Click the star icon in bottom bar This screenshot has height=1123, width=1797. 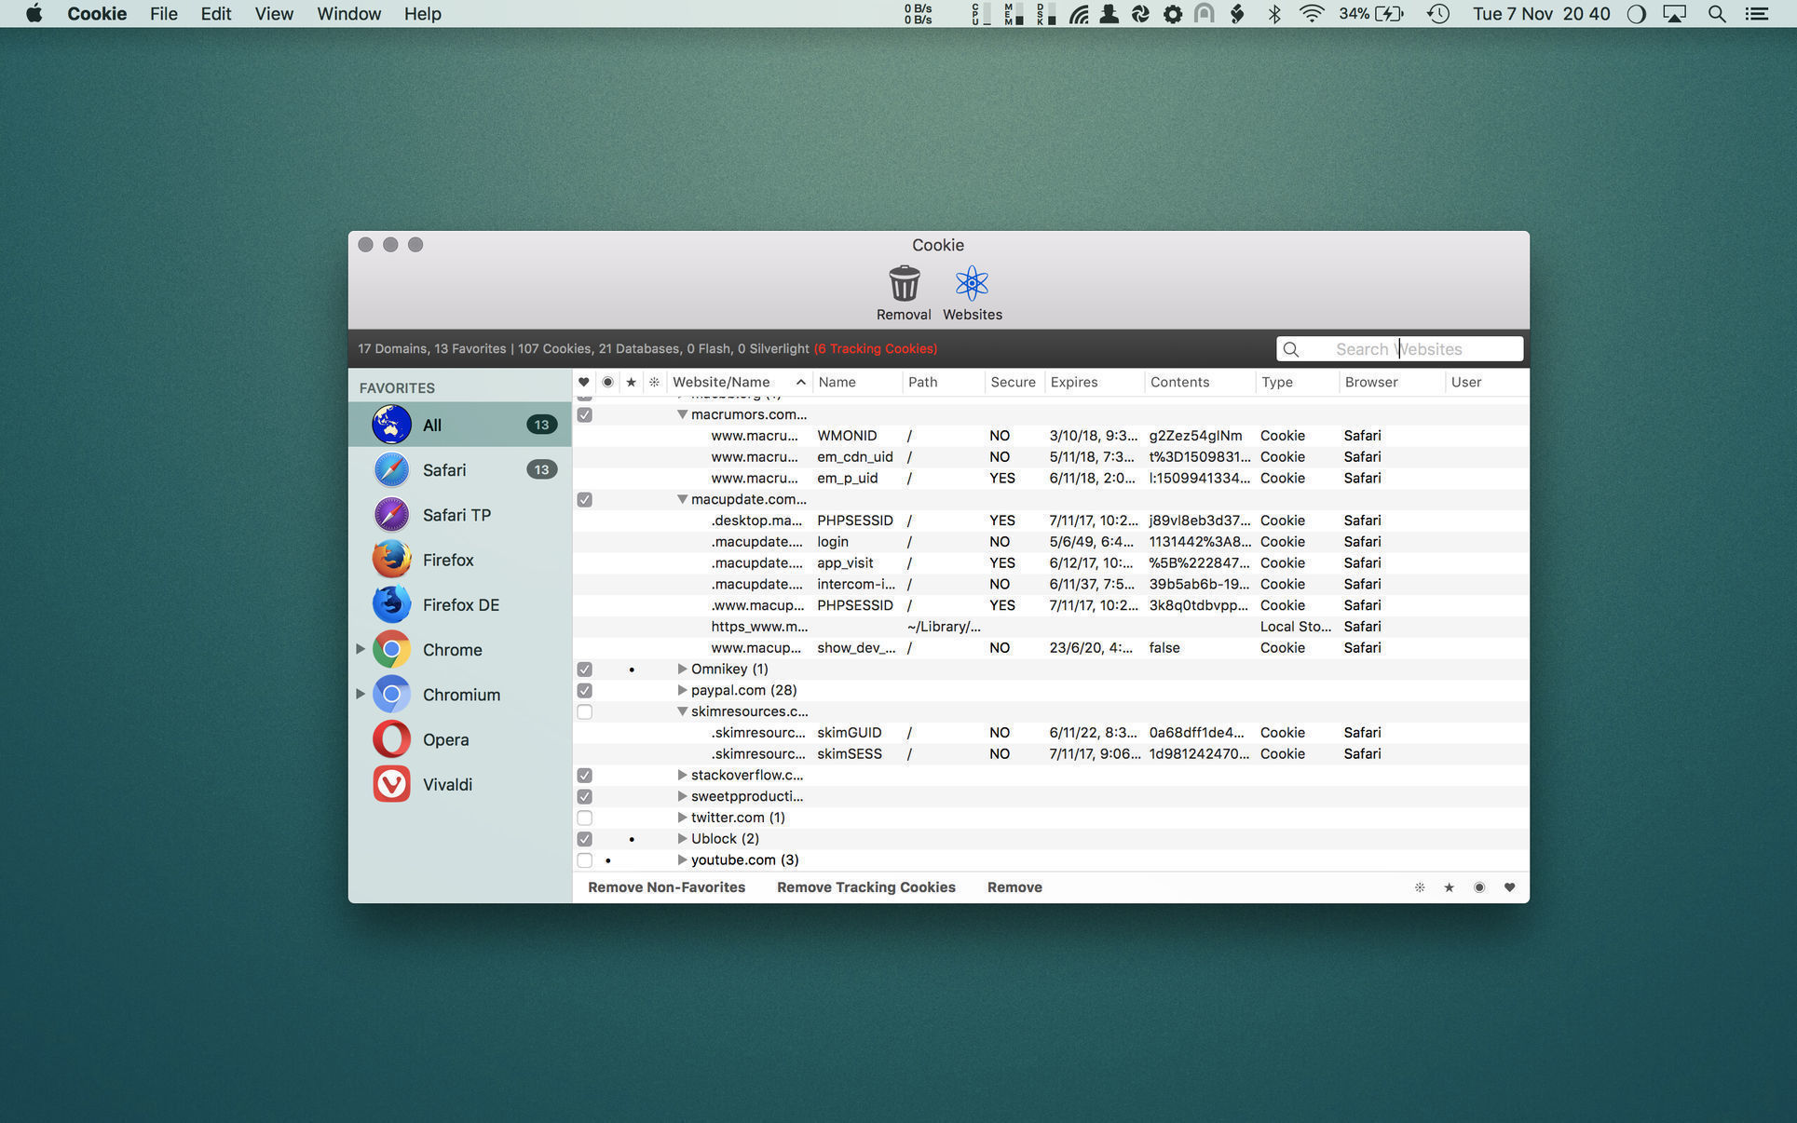1449,887
